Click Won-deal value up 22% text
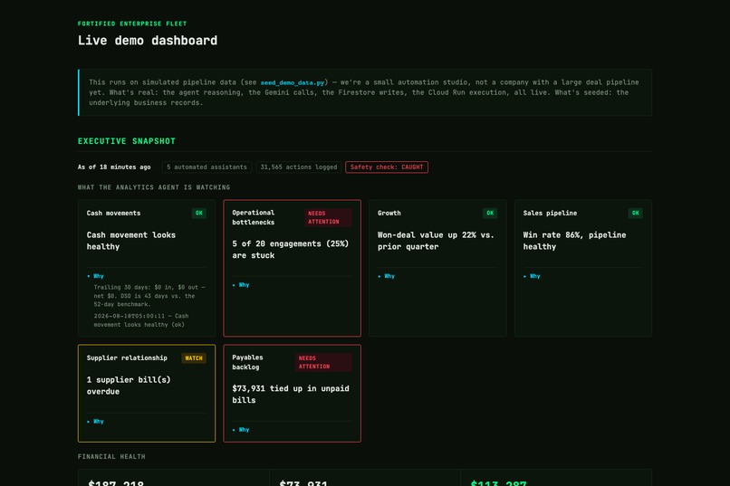 (436, 241)
